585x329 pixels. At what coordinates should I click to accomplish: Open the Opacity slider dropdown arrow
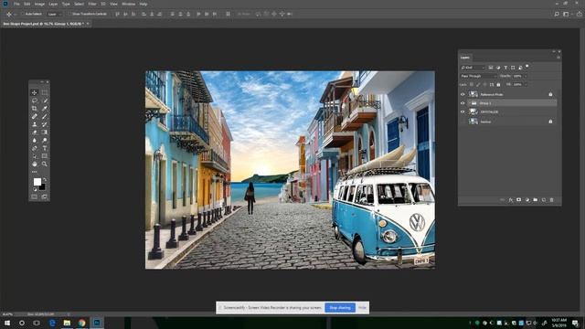pyautogui.click(x=526, y=76)
